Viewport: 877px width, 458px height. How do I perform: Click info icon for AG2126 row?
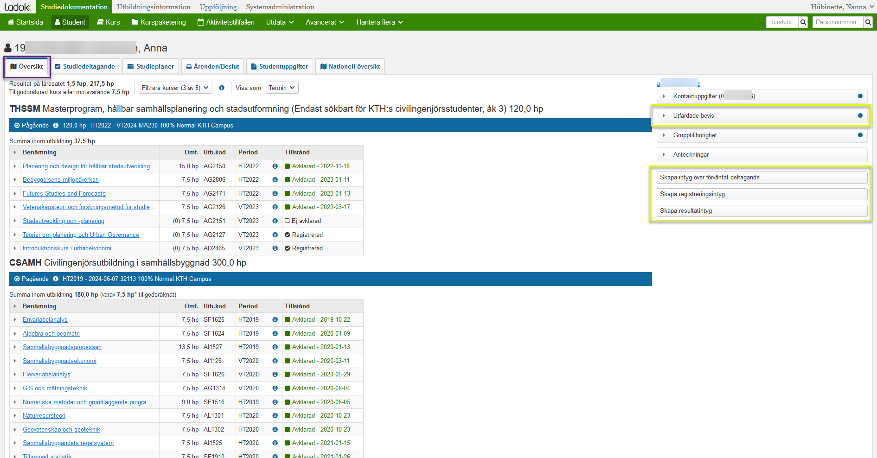point(275,207)
